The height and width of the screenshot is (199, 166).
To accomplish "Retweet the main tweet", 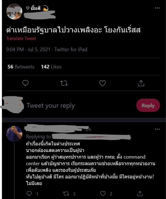I will pos(64,83).
